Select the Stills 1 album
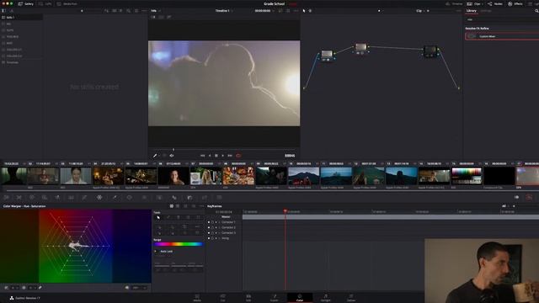 coord(21,17)
